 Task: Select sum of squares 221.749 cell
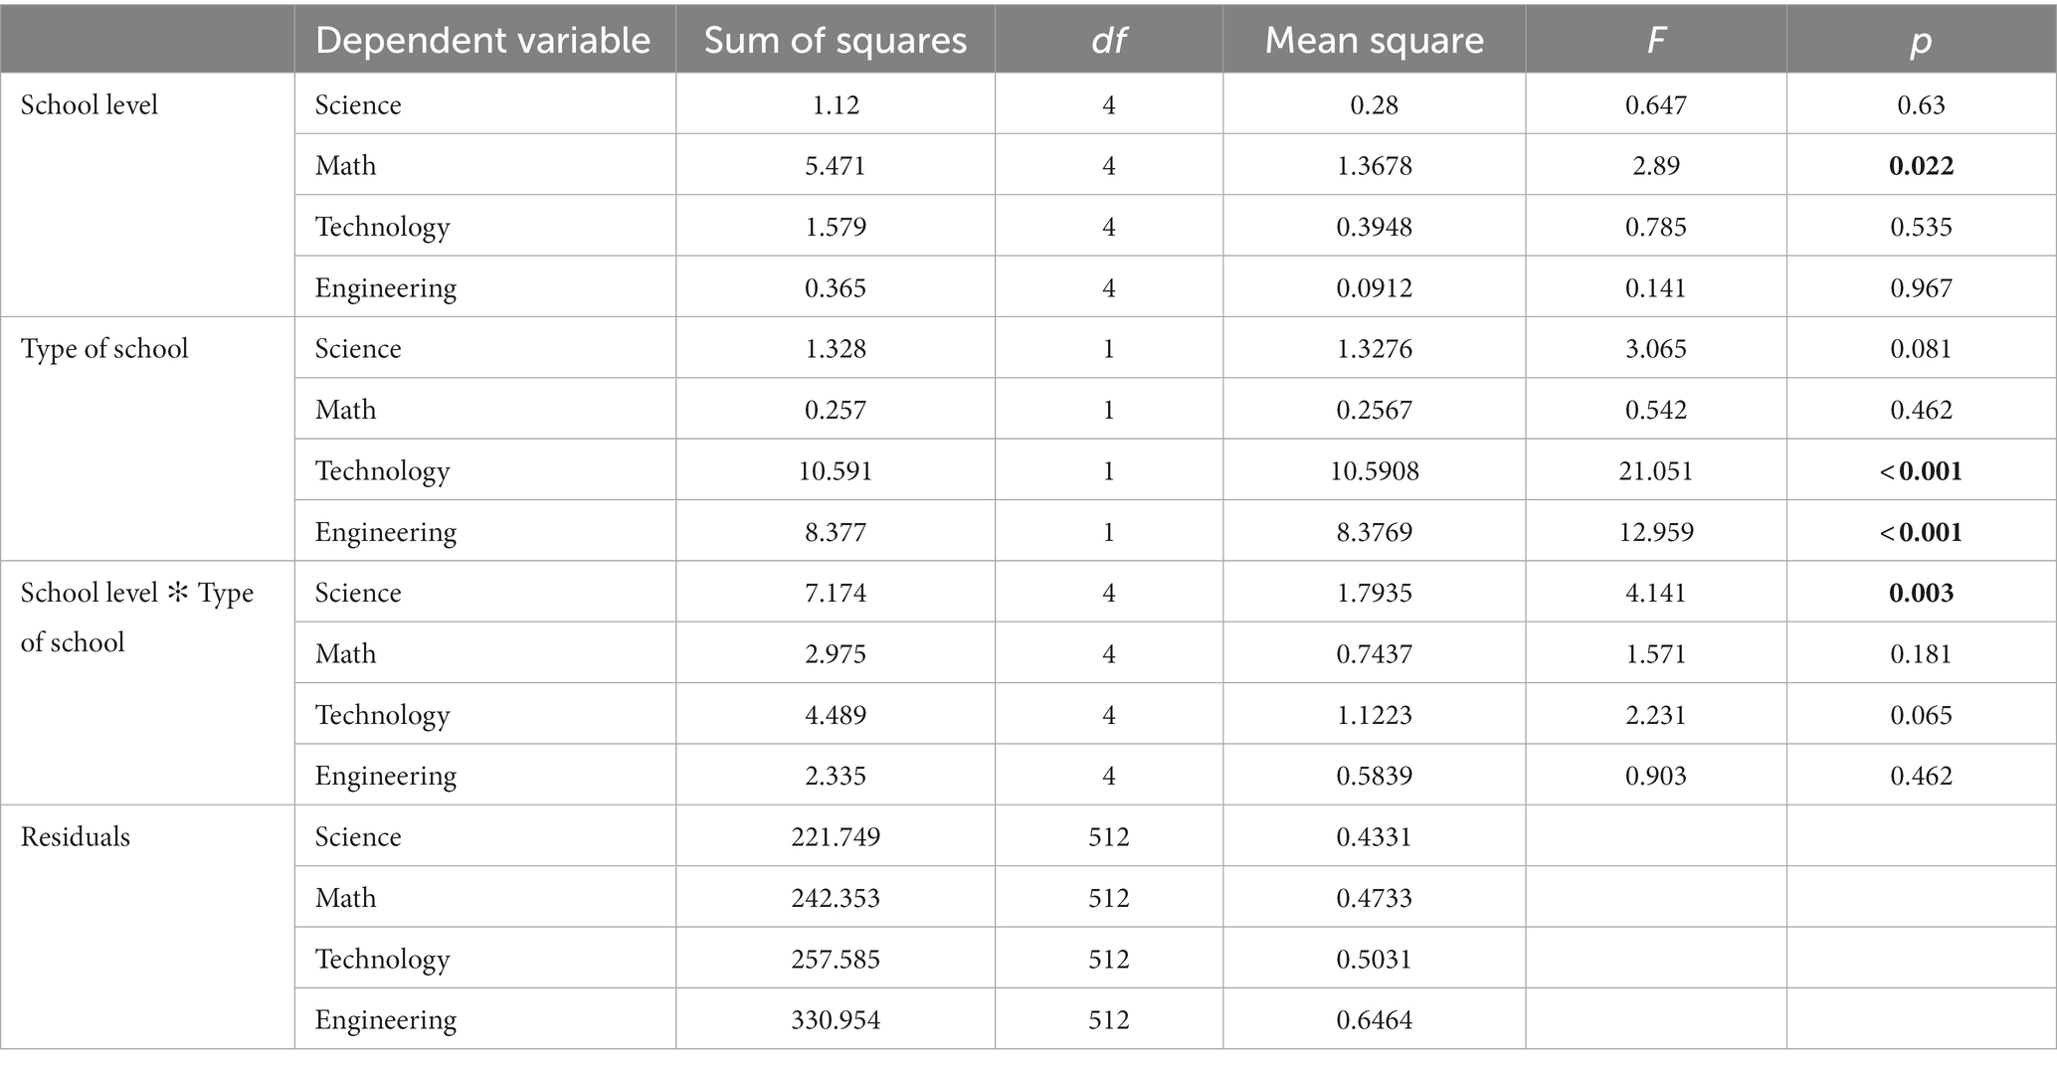click(x=836, y=836)
